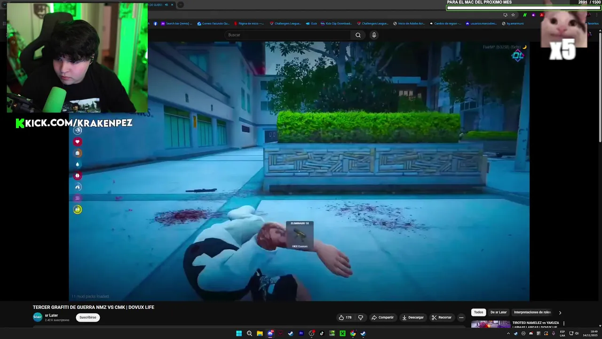Open the ESP LAA language switcher
The image size is (602, 339).
[562, 333]
